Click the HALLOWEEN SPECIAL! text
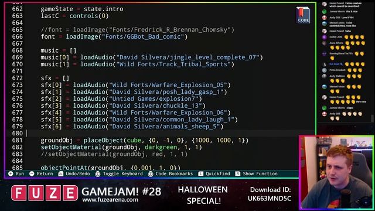 tap(203, 195)
